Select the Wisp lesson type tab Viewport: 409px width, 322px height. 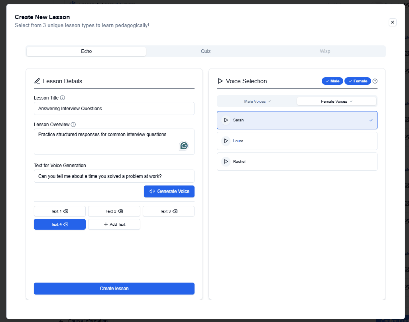click(325, 51)
